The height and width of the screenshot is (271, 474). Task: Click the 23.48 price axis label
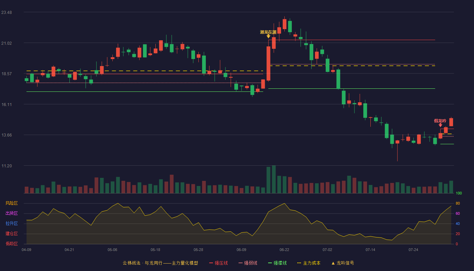coord(6,13)
